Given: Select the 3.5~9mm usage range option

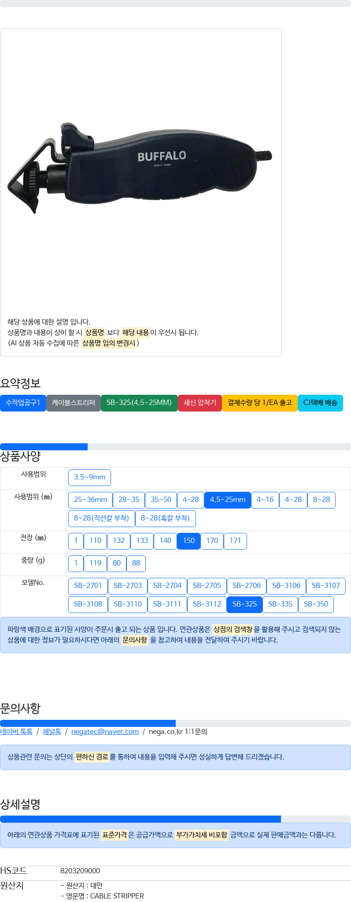Looking at the screenshot, I should click(90, 477).
